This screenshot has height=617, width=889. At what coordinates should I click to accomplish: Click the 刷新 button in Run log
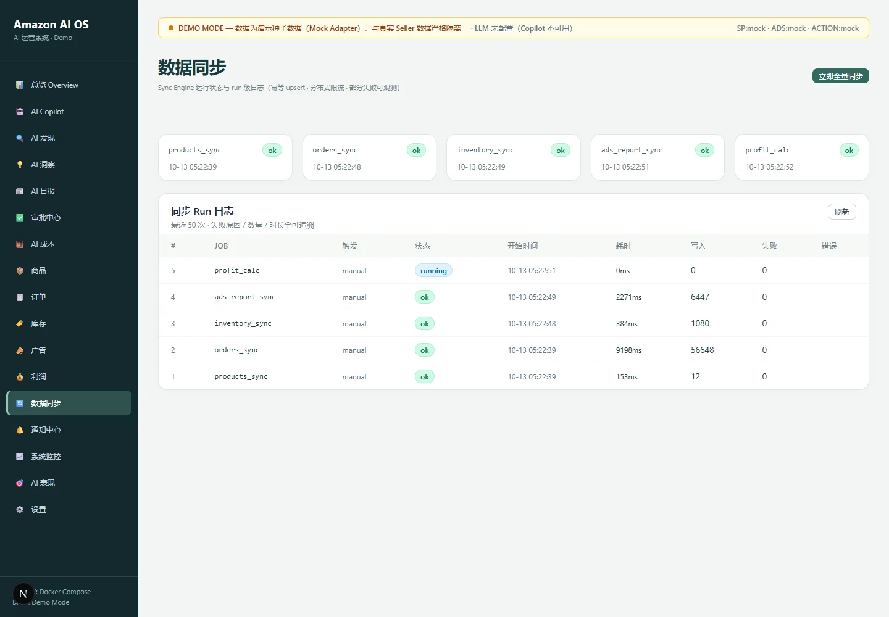(x=841, y=212)
